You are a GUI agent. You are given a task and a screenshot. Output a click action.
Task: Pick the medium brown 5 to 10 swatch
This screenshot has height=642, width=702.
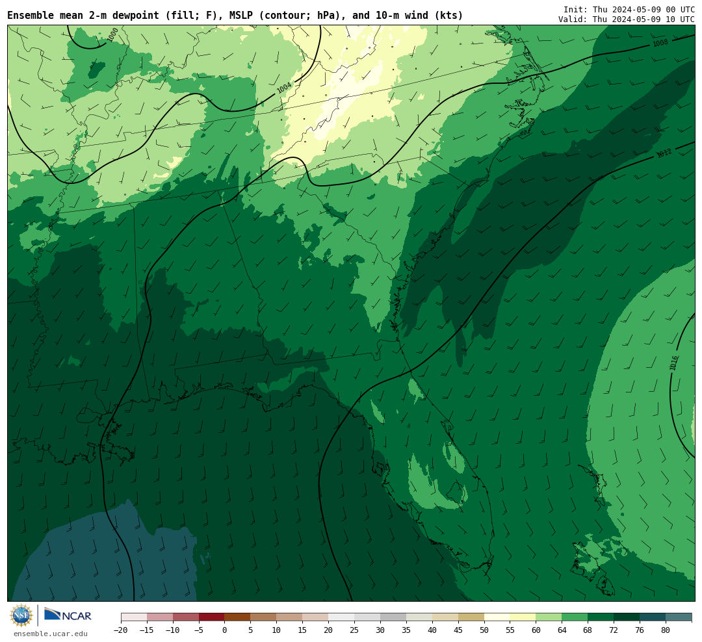pos(264,617)
